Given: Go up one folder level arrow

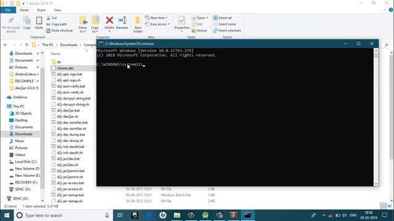Looking at the screenshot, I should [x=26, y=45].
